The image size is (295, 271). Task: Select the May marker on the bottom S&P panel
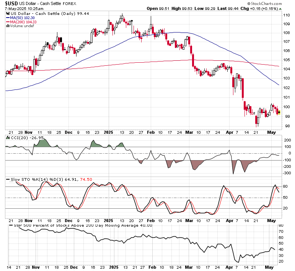[x=269, y=267]
